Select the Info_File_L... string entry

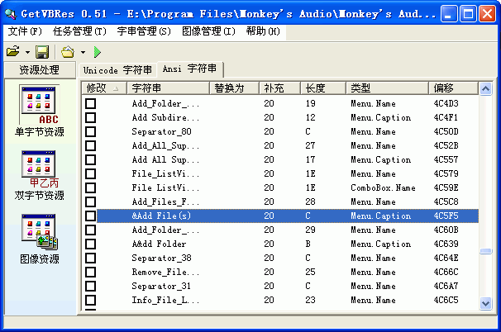[165, 300]
